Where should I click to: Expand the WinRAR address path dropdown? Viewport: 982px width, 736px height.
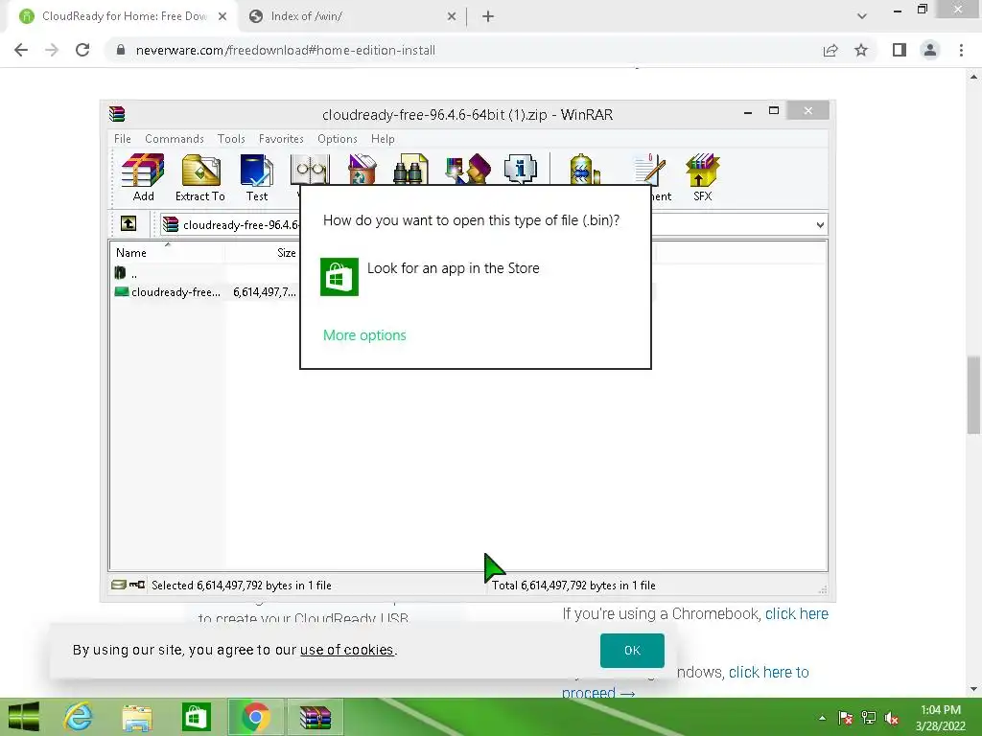point(820,224)
